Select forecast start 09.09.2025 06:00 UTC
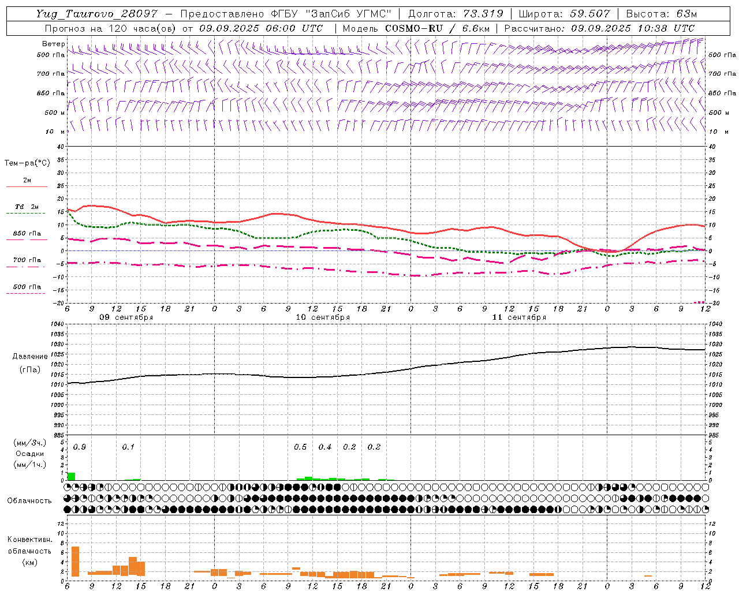The image size is (739, 591). coord(261,28)
